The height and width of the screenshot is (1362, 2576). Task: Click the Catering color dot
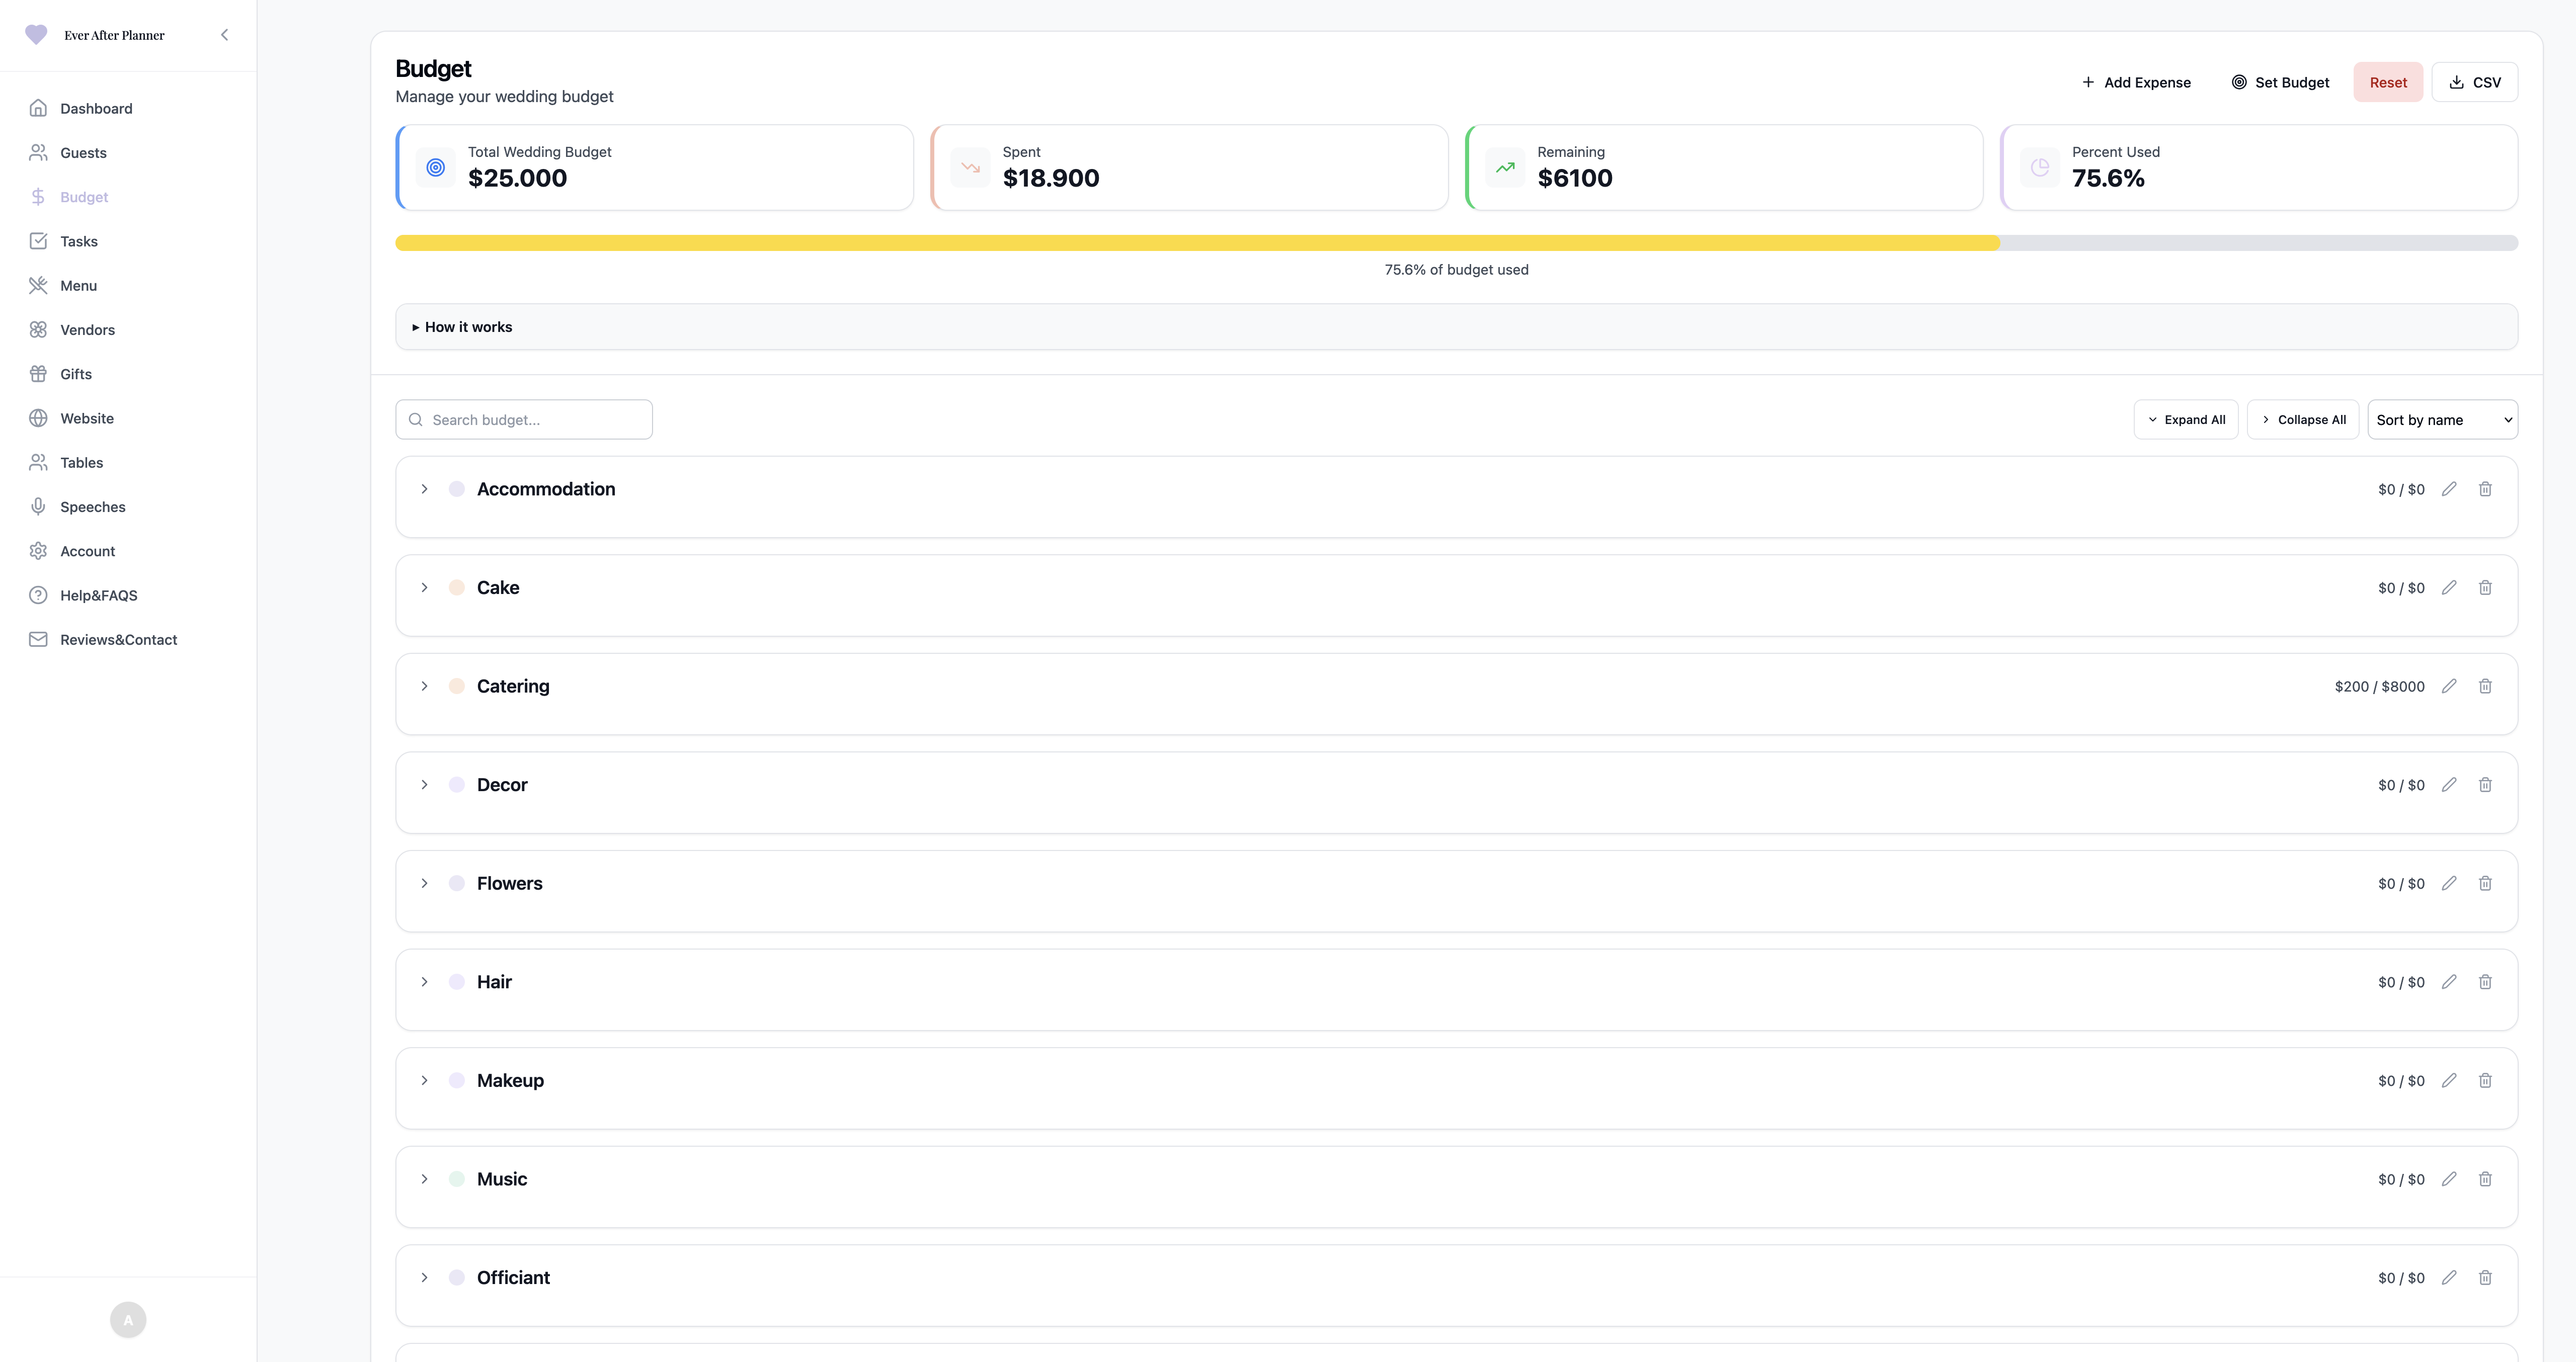click(457, 686)
